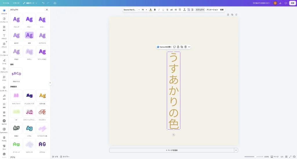The image size is (297, 159).
Task: Click the 共有 (Share) button
Action: [x=292, y=3]
